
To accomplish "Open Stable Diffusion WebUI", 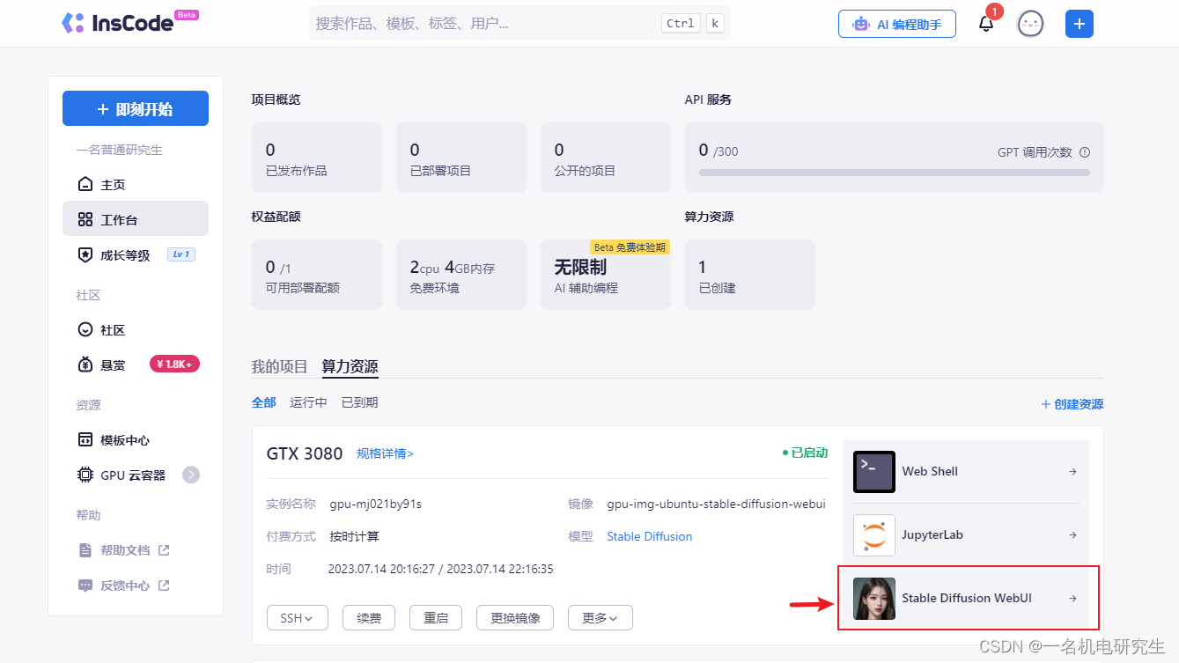I will pyautogui.click(x=966, y=599).
